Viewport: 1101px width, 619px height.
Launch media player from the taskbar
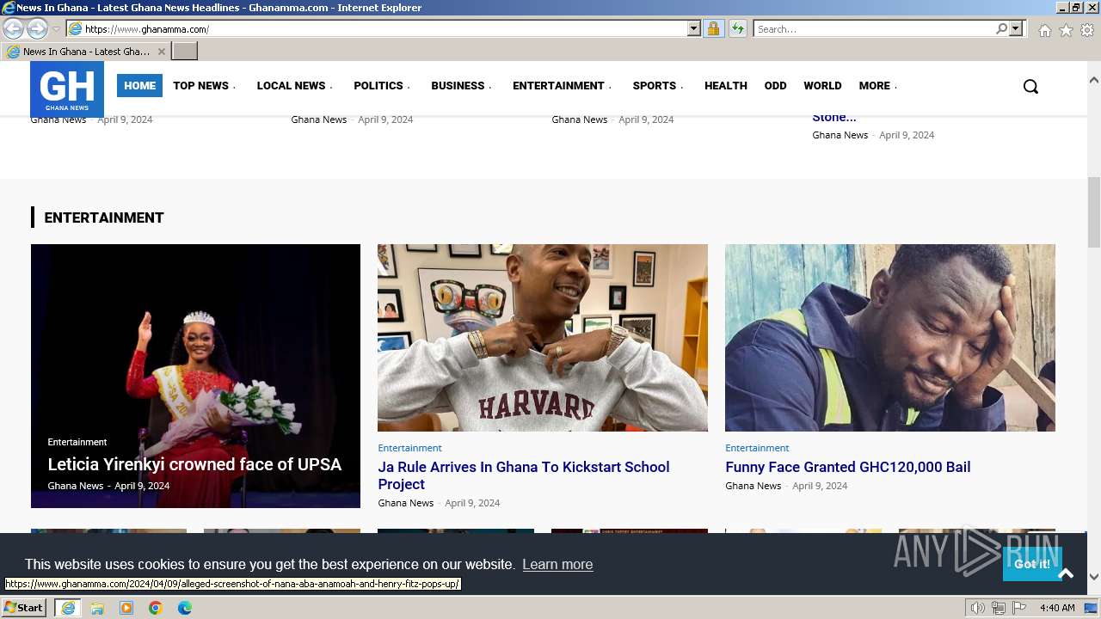(126, 608)
